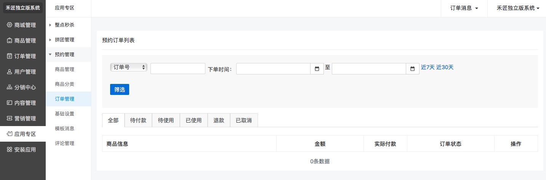Open the end date calendar picker icon
The image size is (546, 180).
[412, 69]
